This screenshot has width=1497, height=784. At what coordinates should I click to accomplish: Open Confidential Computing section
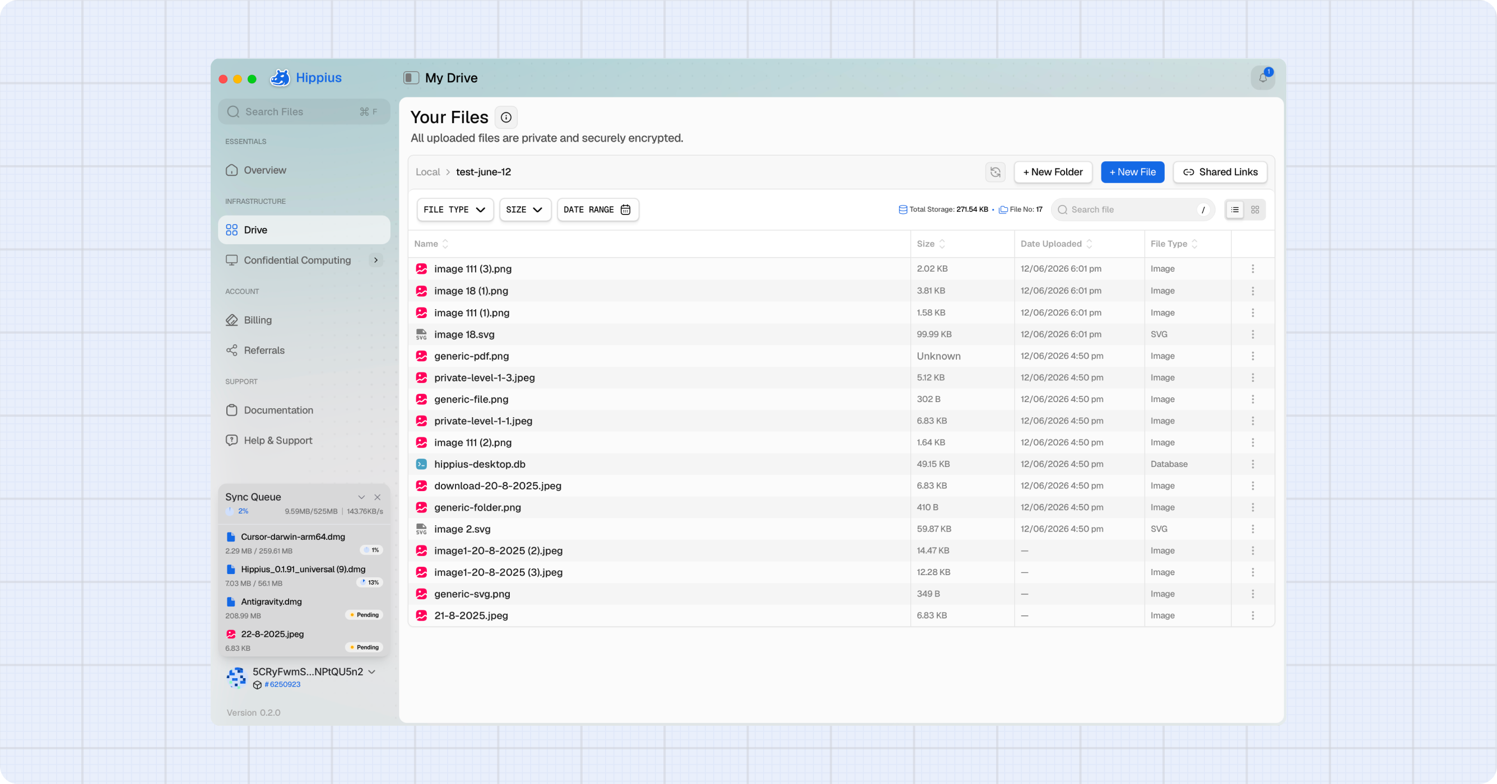click(304, 260)
